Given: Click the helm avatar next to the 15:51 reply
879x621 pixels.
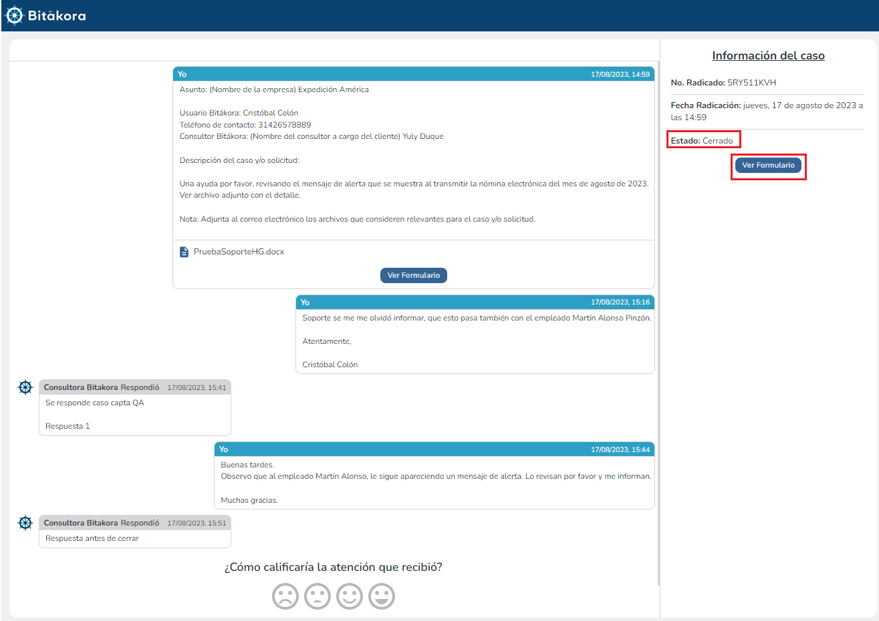Looking at the screenshot, I should (x=25, y=523).
